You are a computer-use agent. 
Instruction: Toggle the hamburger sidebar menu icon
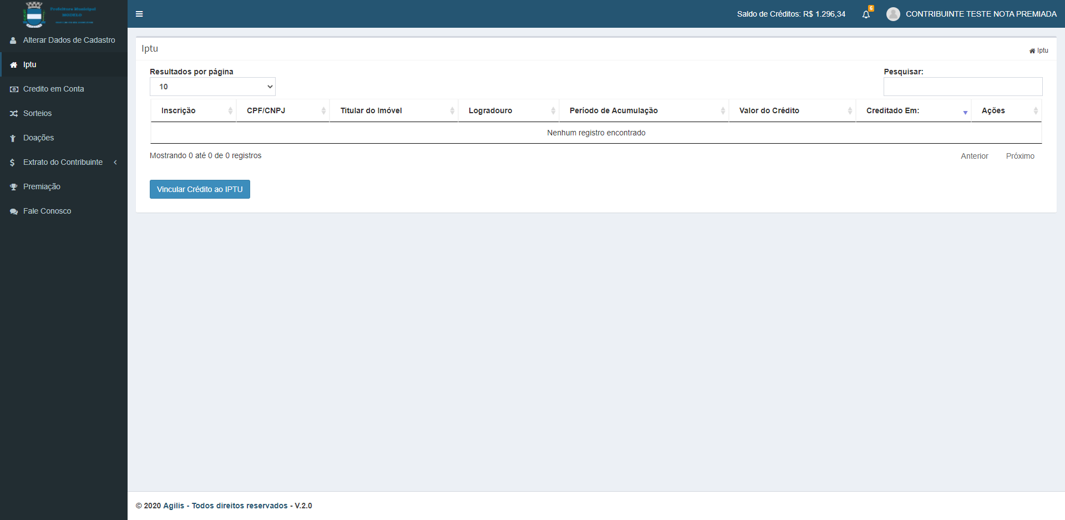139,14
